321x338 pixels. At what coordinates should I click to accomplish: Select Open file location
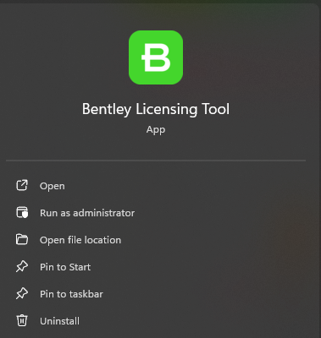point(80,240)
